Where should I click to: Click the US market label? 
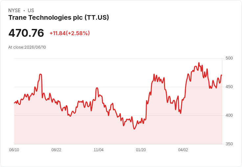31,11
